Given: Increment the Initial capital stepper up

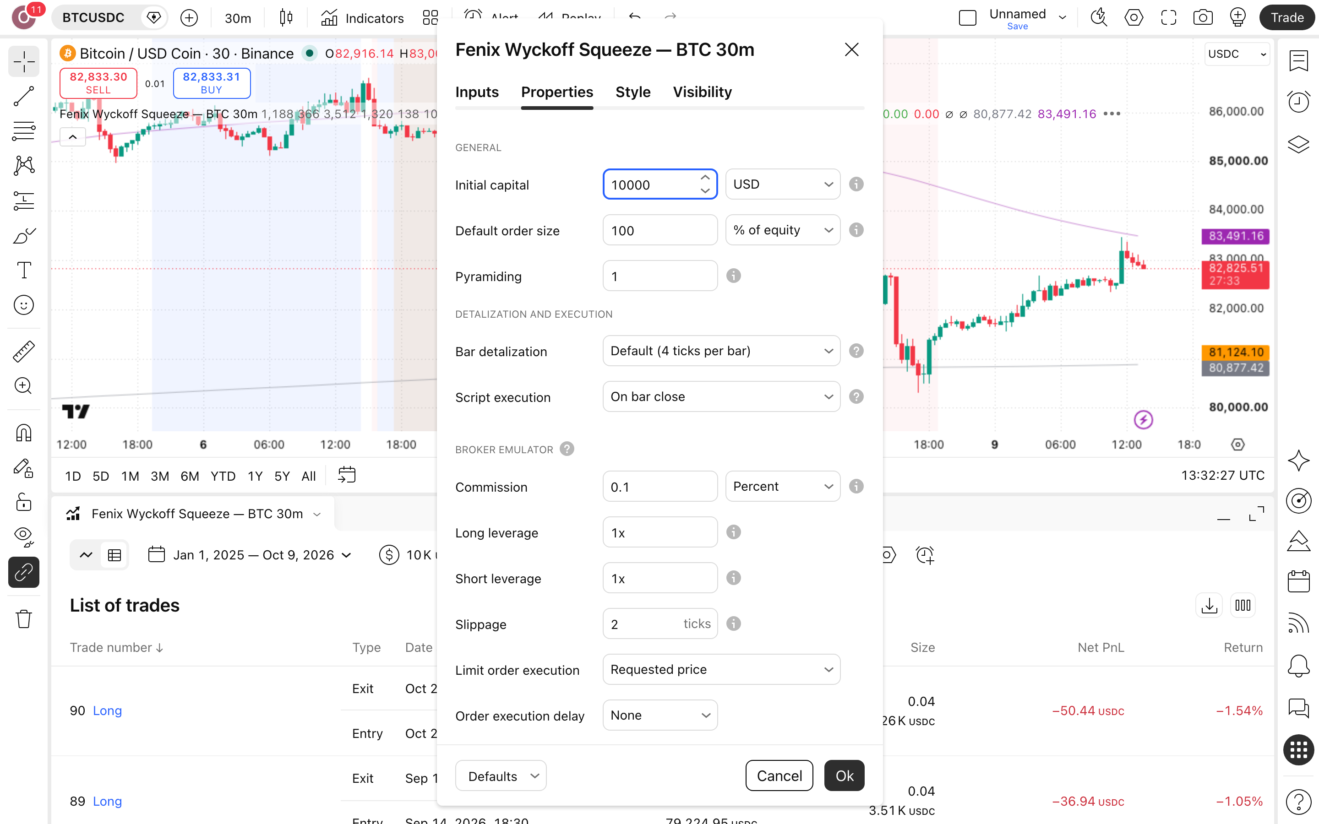Looking at the screenshot, I should pyautogui.click(x=705, y=178).
